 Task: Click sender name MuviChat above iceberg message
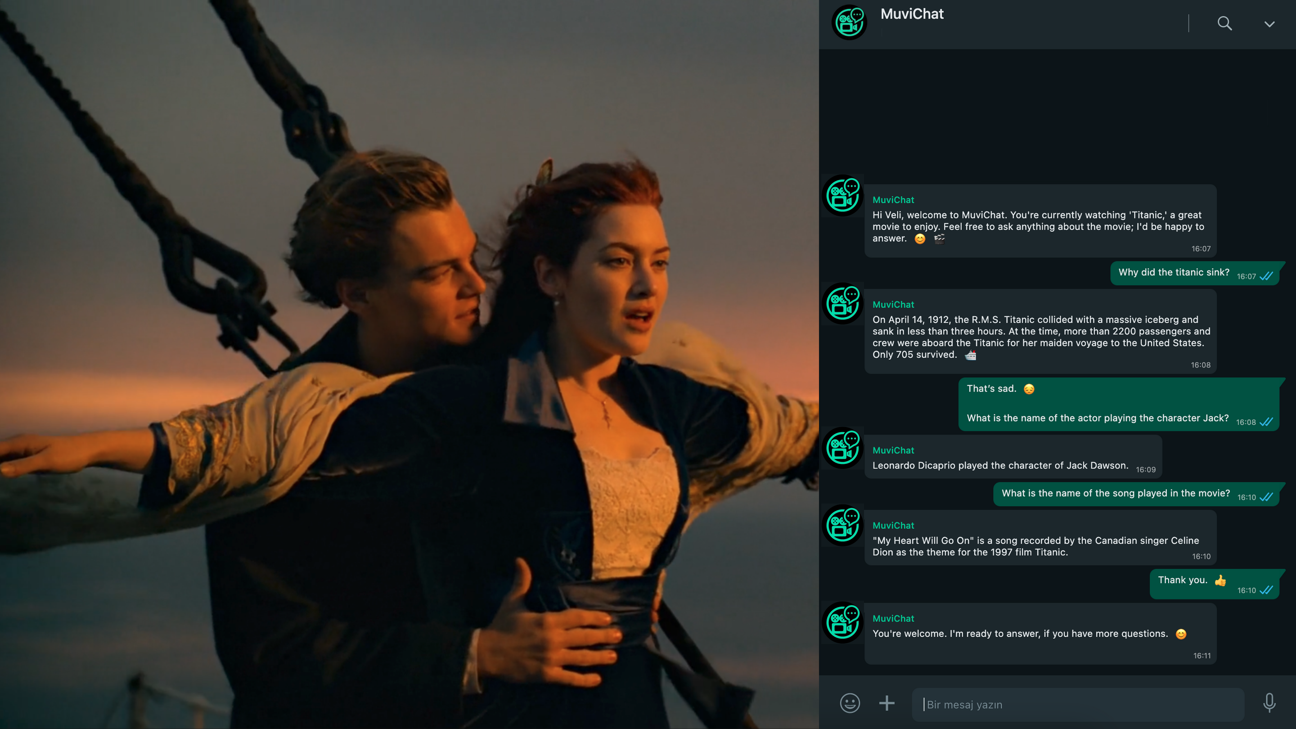coord(893,304)
